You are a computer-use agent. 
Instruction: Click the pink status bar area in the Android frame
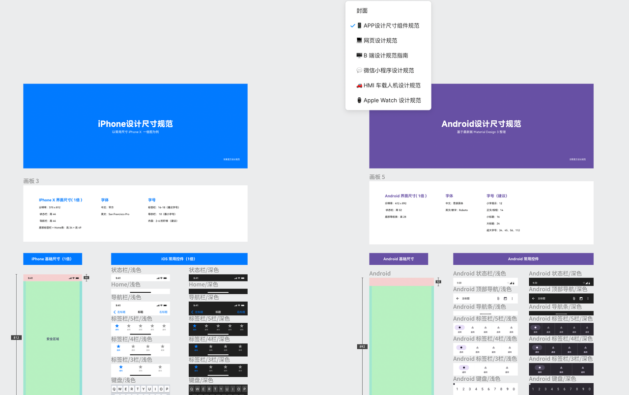(401, 282)
